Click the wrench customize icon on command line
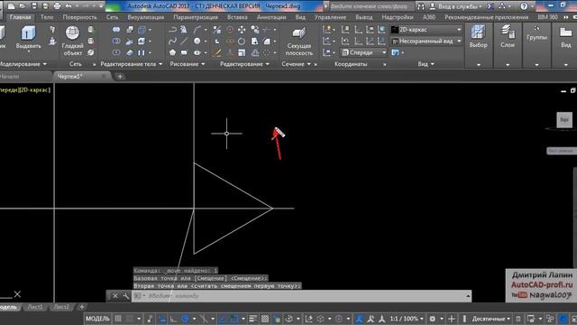Viewport: 577px width, 325px height. pos(125,296)
